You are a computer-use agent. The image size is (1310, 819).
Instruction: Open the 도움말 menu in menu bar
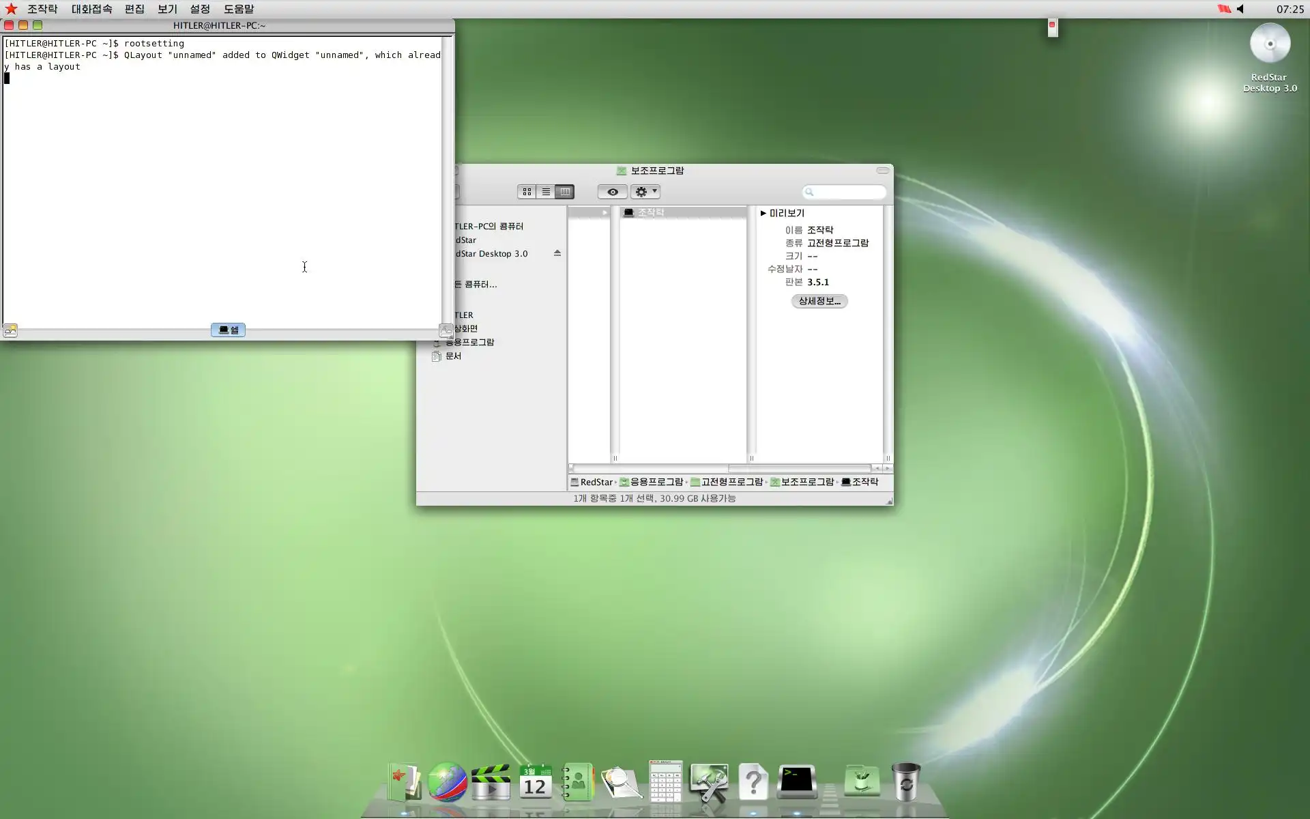click(x=239, y=9)
